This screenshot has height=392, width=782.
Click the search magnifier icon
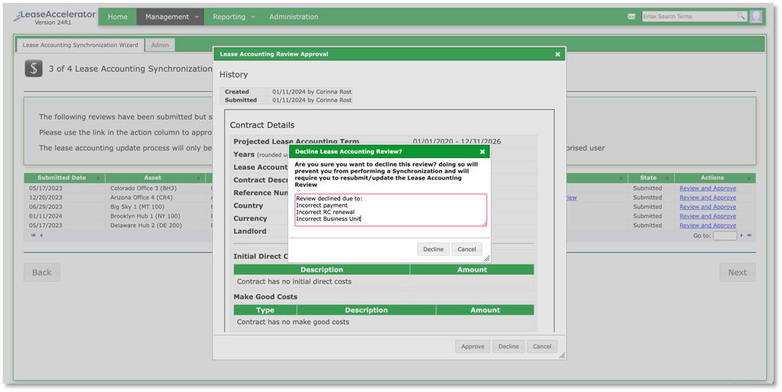[741, 16]
